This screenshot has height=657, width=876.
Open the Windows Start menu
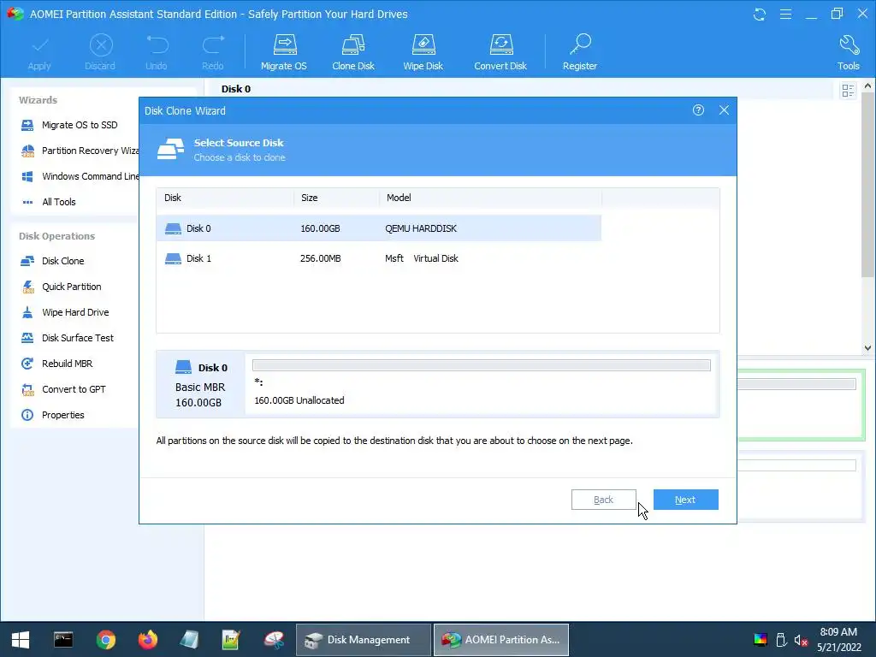tap(21, 640)
